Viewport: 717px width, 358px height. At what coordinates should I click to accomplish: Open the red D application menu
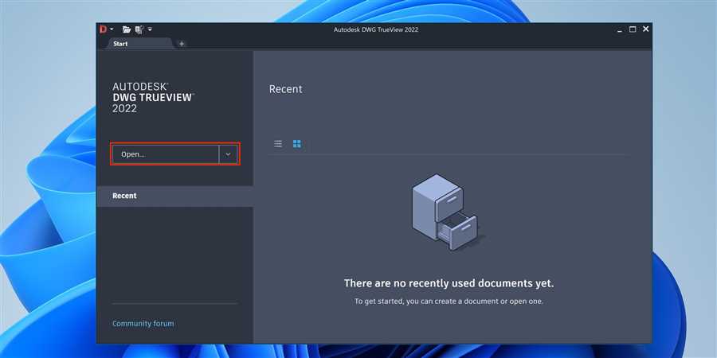point(106,29)
